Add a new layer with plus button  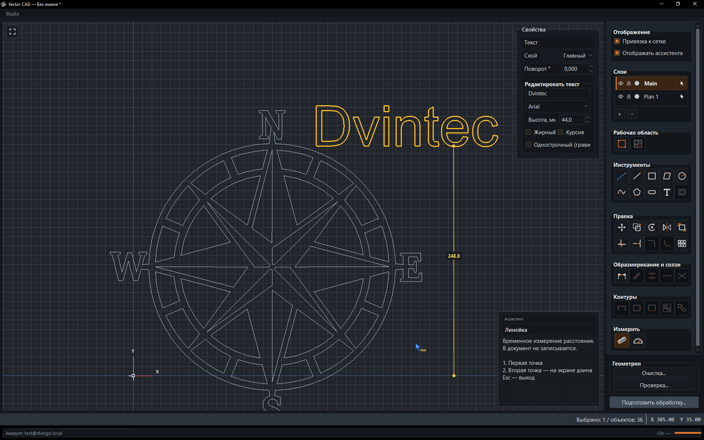click(620, 114)
